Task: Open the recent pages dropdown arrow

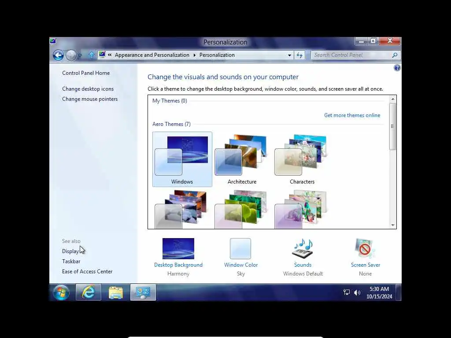Action: pos(80,55)
